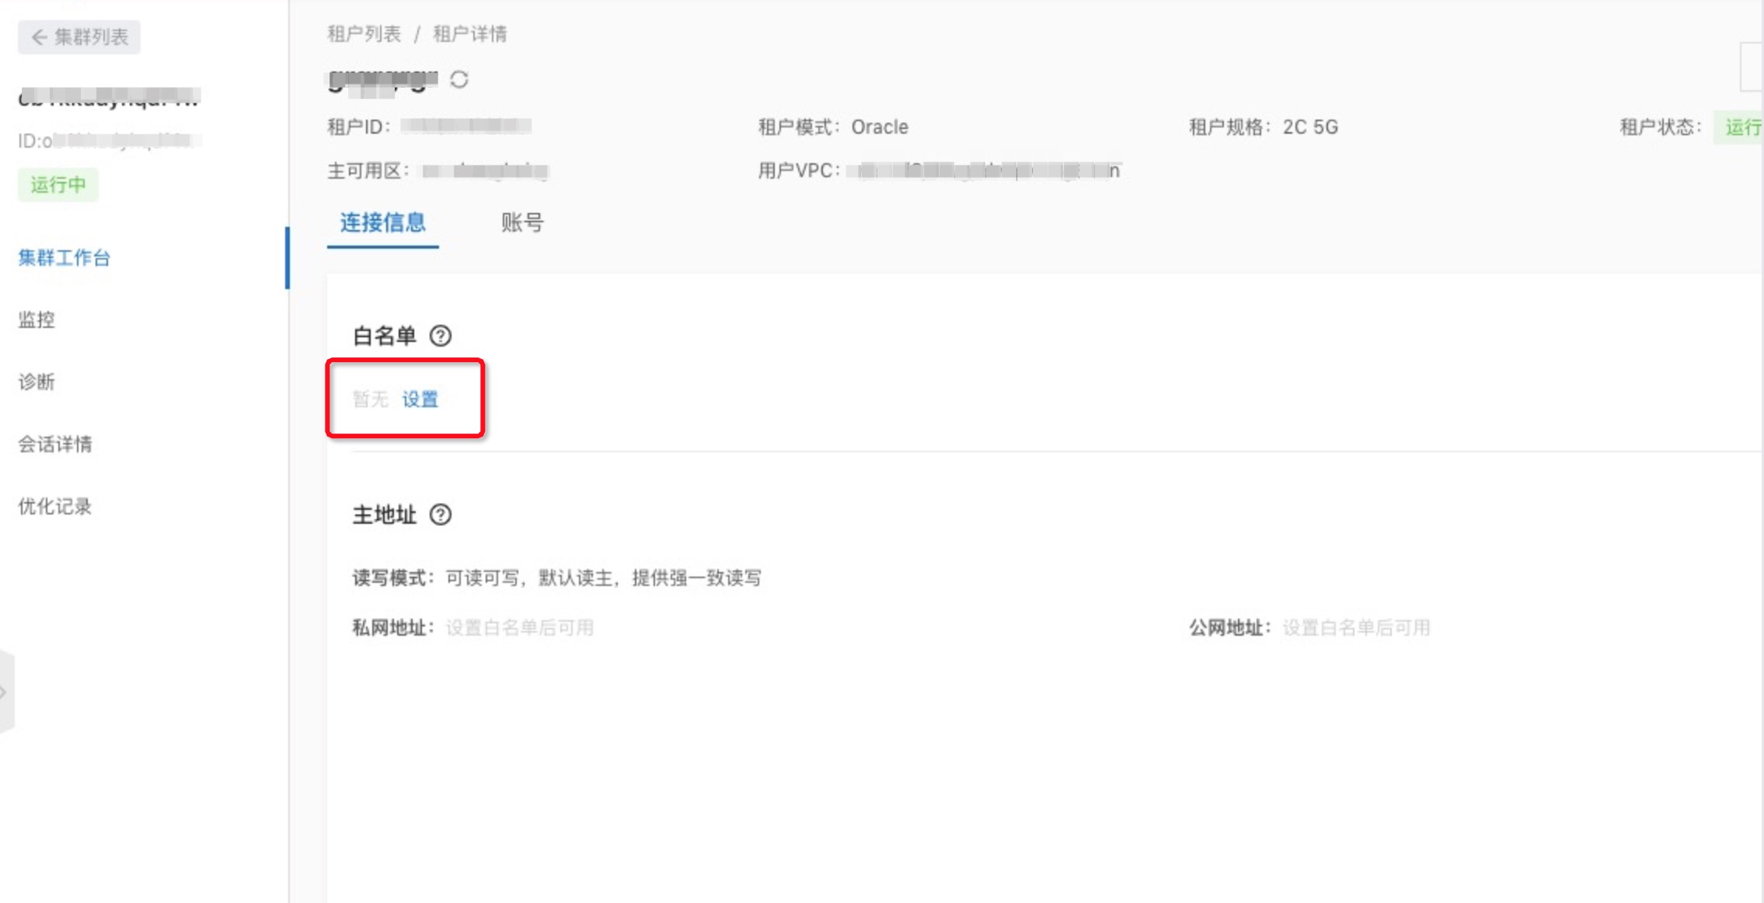Open 诊断 in the sidebar

pyautogui.click(x=37, y=382)
